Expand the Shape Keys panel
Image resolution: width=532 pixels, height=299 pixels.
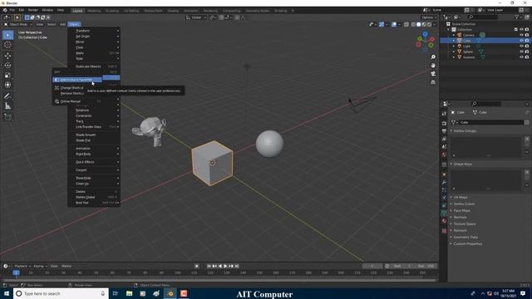click(462, 164)
